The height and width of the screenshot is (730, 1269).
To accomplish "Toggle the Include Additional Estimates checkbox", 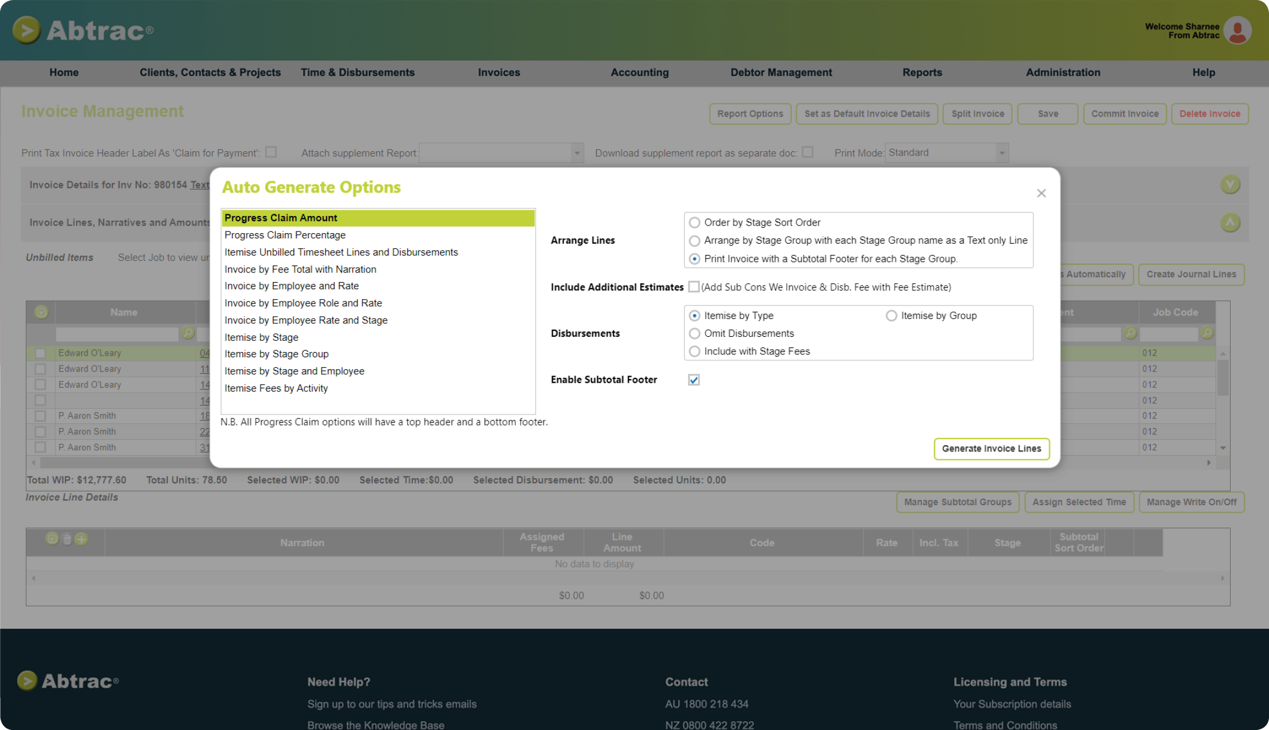I will coord(693,287).
